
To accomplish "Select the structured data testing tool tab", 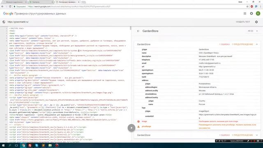I will (67, 2).
